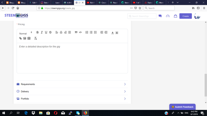Toggle numbered list formatting

[x=87, y=32]
